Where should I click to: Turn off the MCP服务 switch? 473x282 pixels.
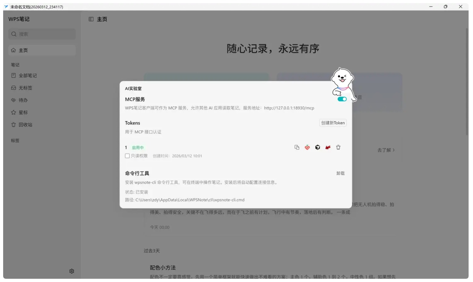pyautogui.click(x=342, y=99)
